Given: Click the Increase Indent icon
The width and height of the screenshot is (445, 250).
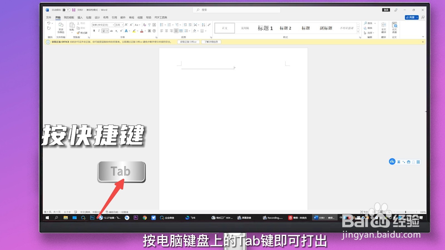Looking at the screenshot, I should [x=190, y=25].
